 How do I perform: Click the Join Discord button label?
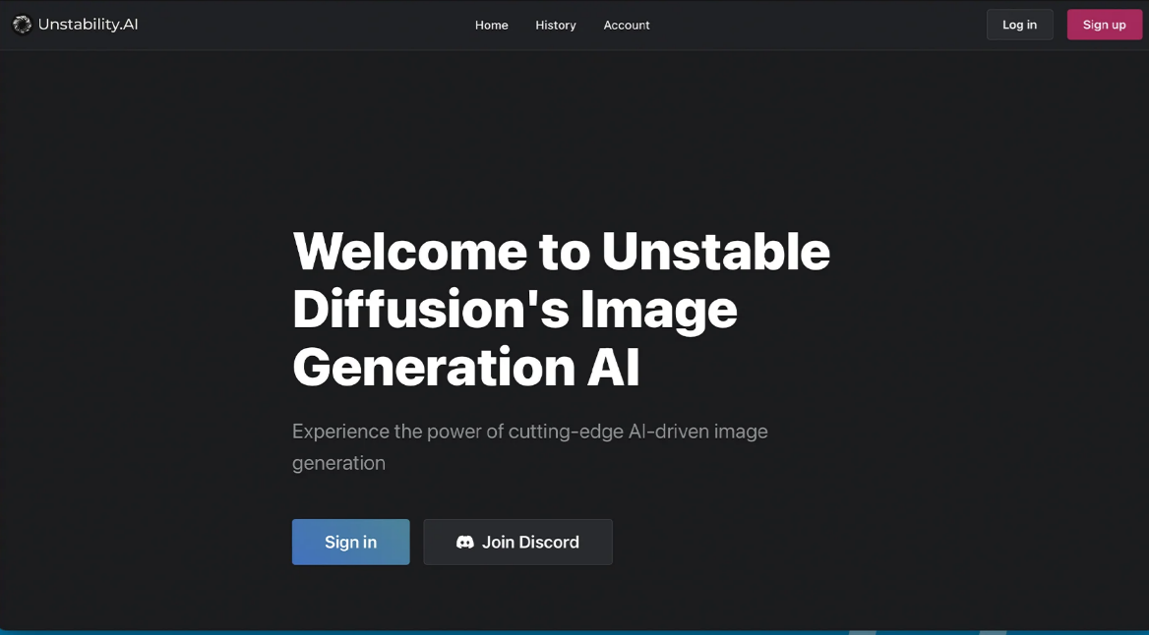[x=530, y=542]
